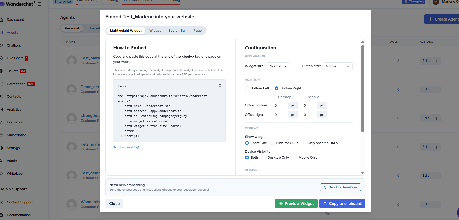This screenshot has height=220, width=459.
Task: Click the Preview Widget button
Action: coord(296,204)
